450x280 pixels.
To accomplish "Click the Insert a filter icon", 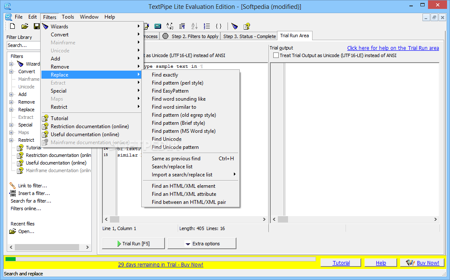I will tap(13, 193).
